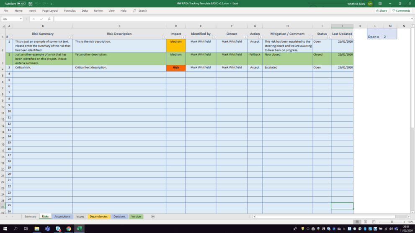Open the Formulas ribbon tab
This screenshot has width=415, height=233.
[70, 10]
